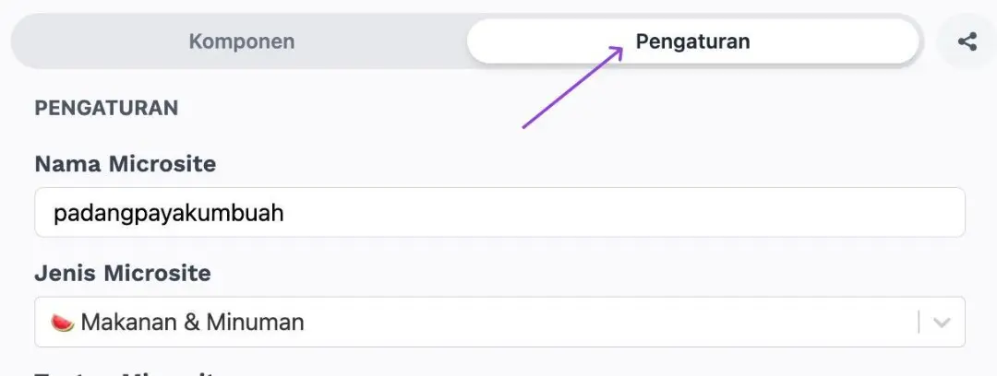Click the word "Minuman" in dropdown

pyautogui.click(x=255, y=323)
